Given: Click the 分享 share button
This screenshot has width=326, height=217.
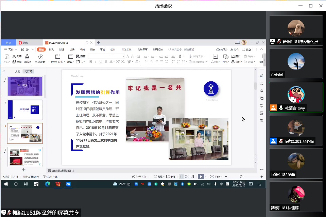Looking at the screenshot, I should (x=246, y=50).
